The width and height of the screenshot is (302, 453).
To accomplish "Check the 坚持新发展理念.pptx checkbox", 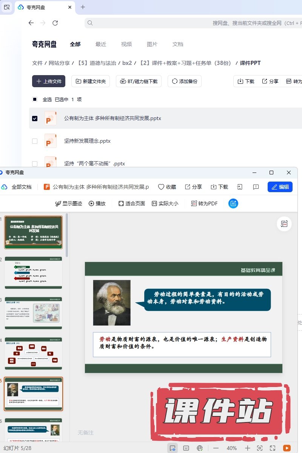I will (35, 141).
